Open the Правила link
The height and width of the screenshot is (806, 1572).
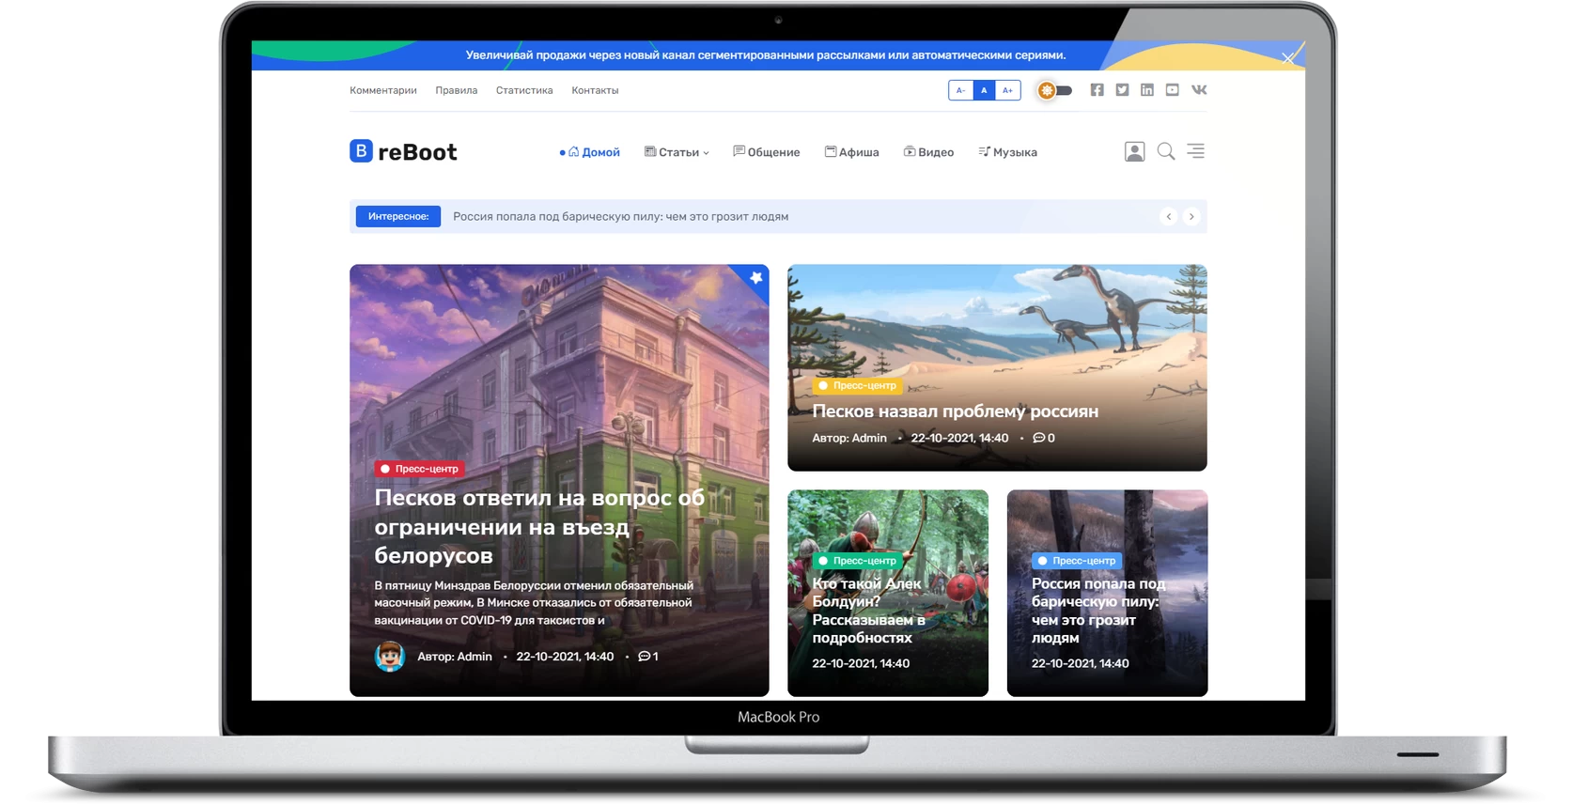[x=457, y=90]
